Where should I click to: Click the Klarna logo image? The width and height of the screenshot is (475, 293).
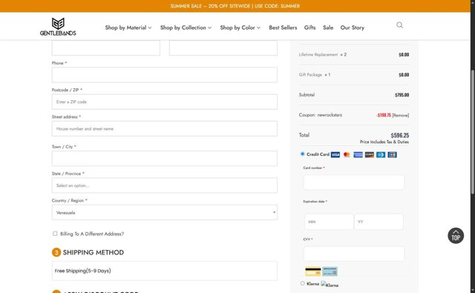330,285
